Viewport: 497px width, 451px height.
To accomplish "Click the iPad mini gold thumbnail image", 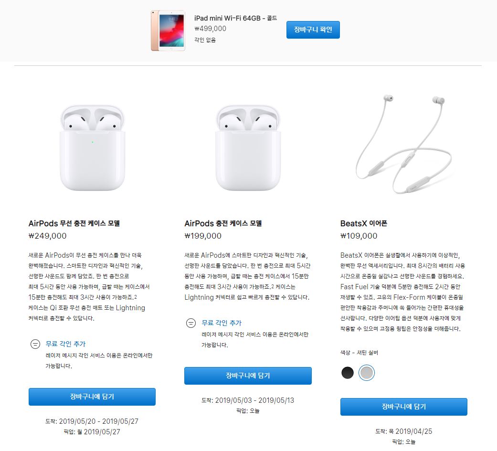I will (168, 31).
